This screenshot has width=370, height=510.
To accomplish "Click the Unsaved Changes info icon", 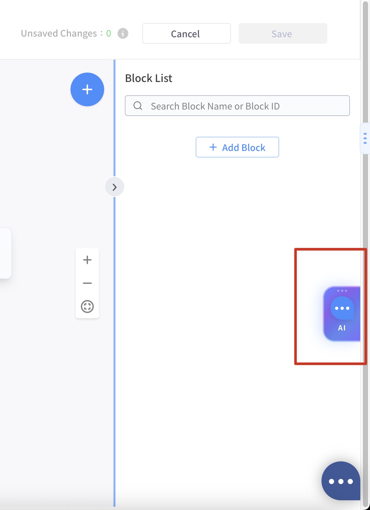I will (x=123, y=33).
